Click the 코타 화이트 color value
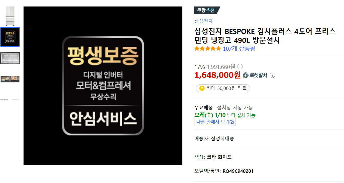 pos(219,157)
